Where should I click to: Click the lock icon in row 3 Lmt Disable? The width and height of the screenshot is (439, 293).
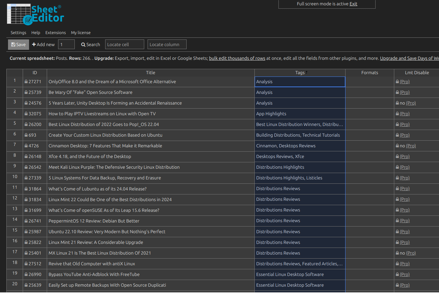(x=397, y=103)
